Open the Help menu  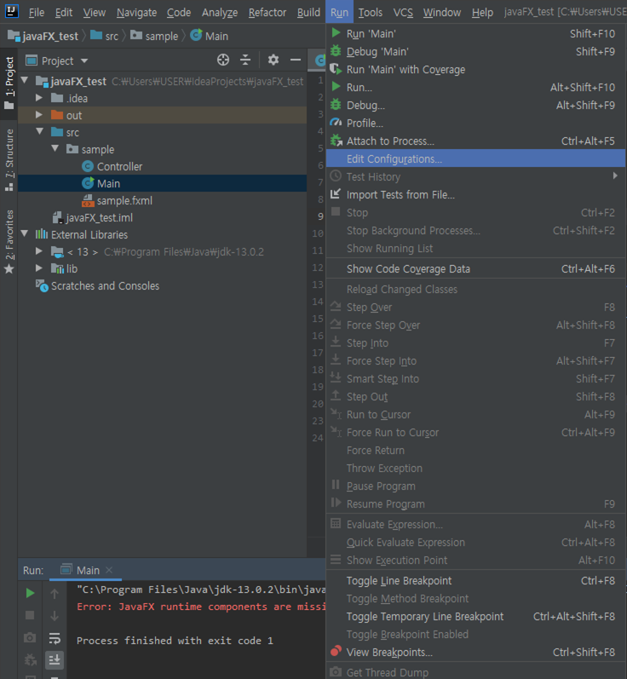[482, 13]
